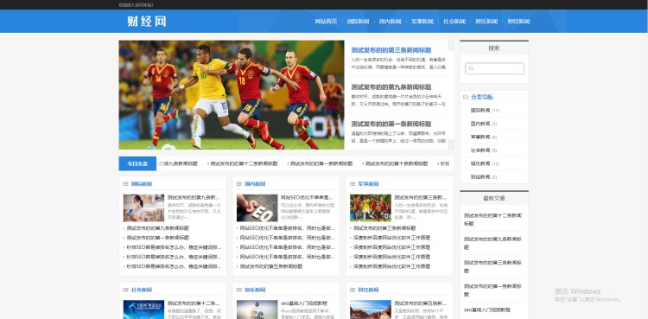
Task: Click the blue conference thumbnail in 社会新闻
Action: (143, 309)
